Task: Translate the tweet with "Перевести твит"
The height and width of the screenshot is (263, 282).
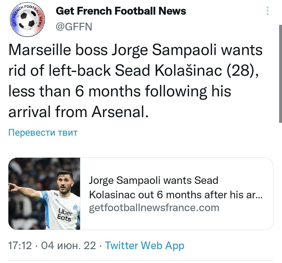Action: [x=43, y=133]
